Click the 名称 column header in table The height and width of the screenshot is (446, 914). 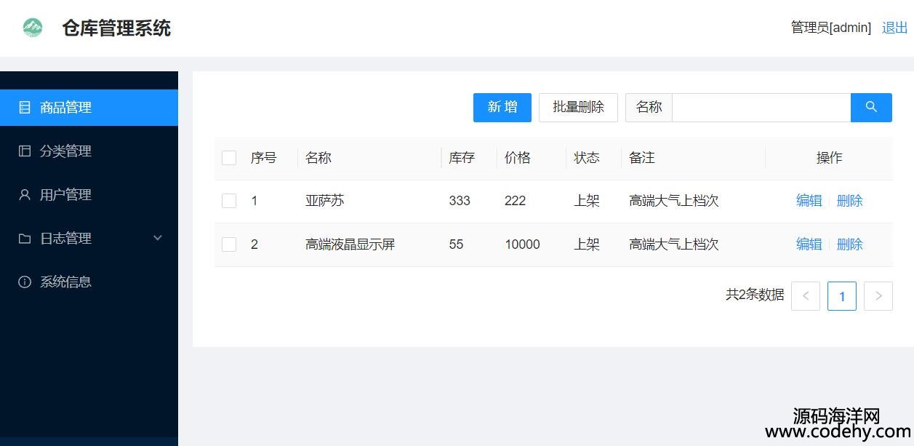(x=318, y=158)
